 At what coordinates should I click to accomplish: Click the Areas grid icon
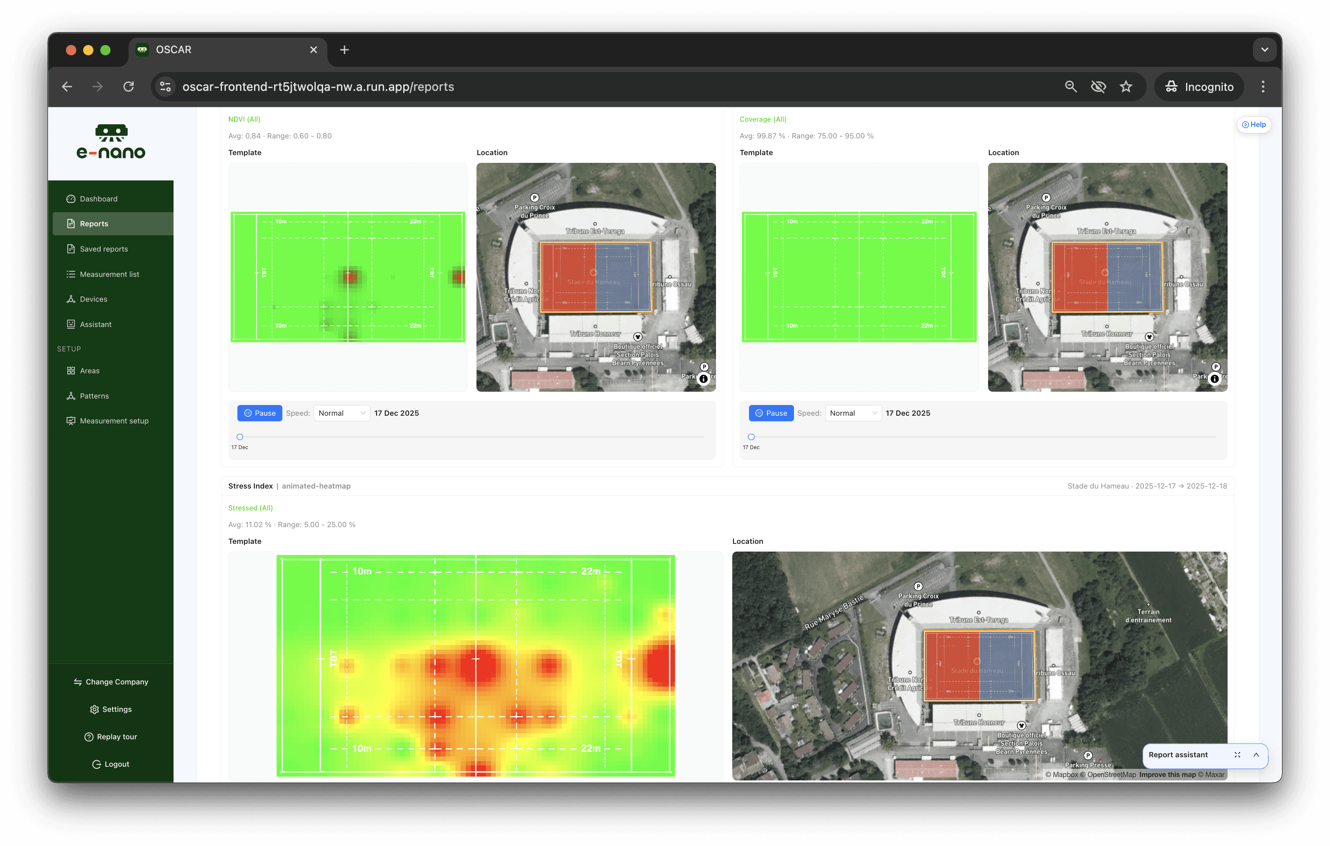pos(71,371)
